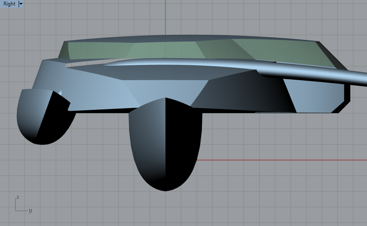
Task: Click the Right viewport title label
Action: [9, 4]
